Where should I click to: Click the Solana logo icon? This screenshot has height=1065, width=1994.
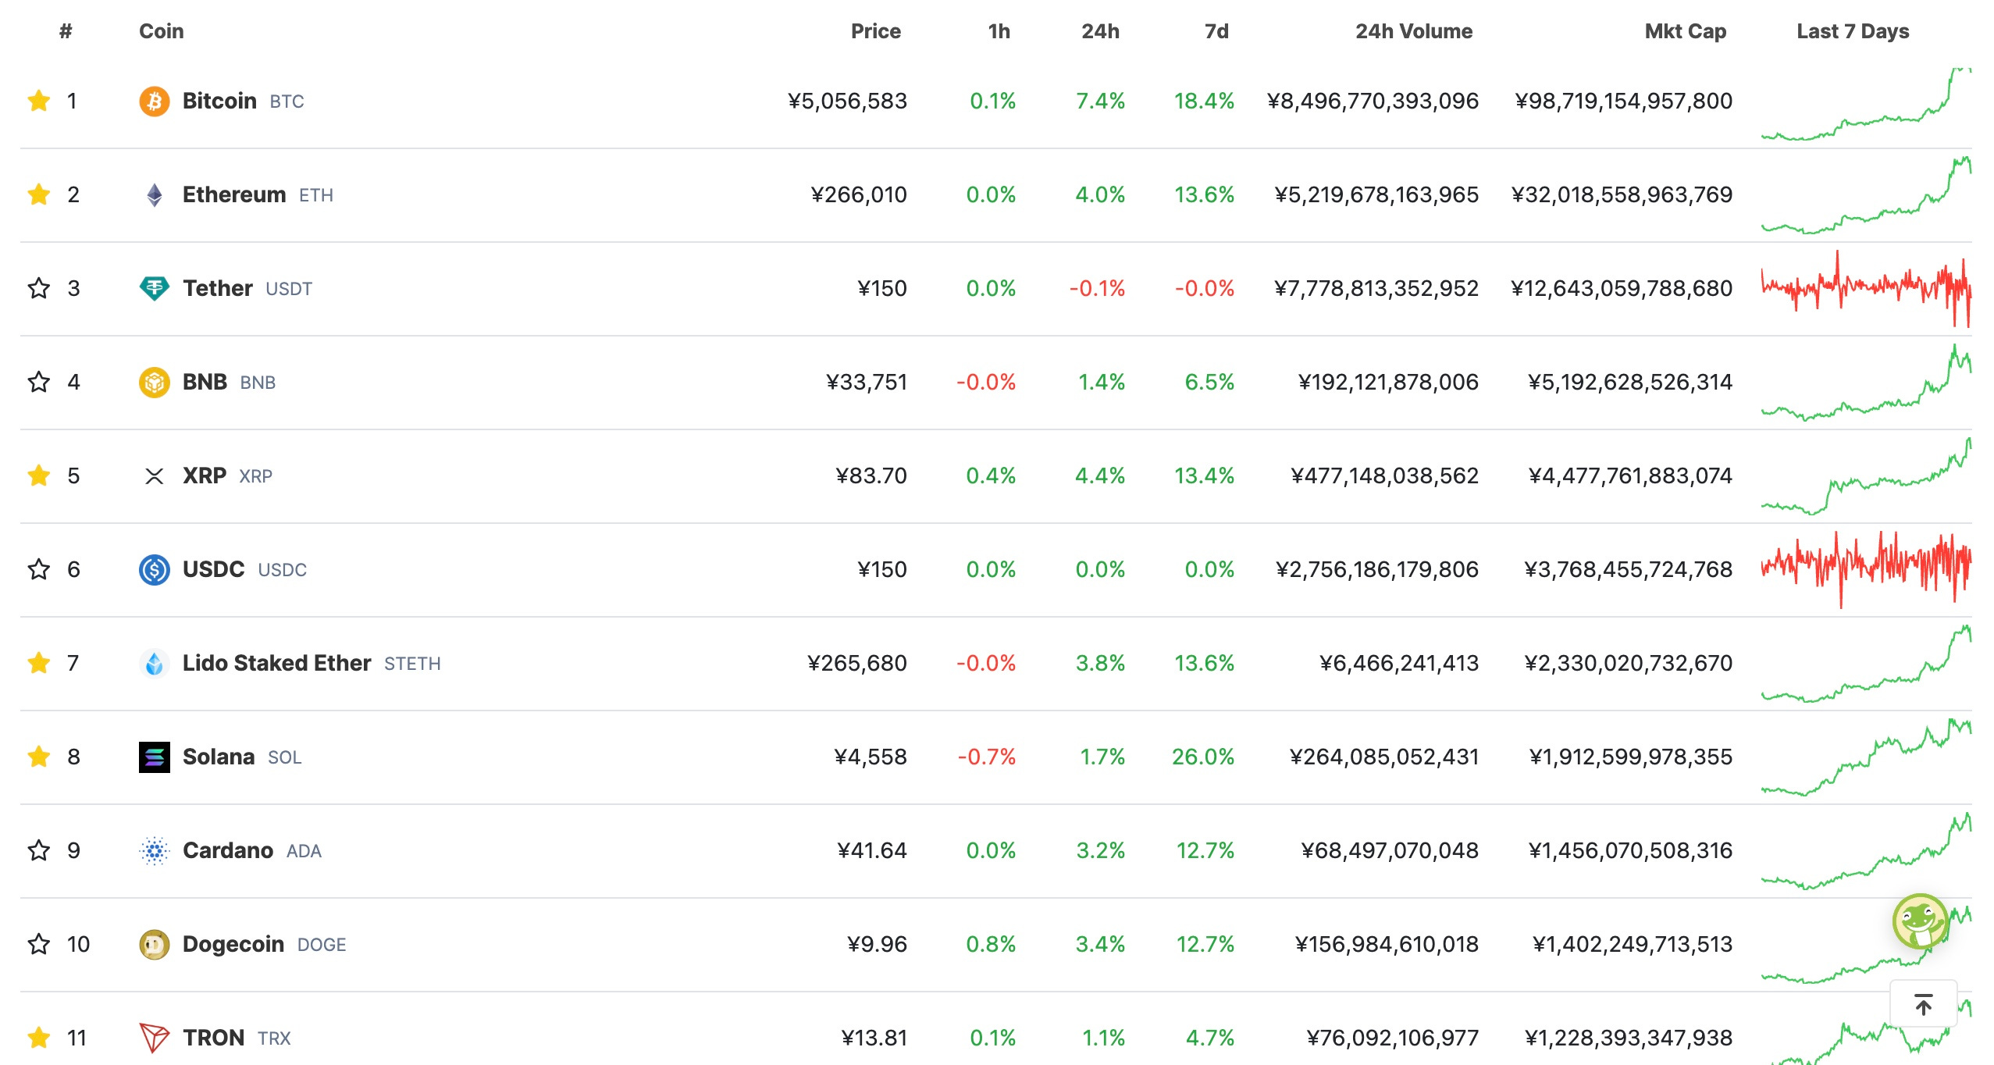point(155,757)
